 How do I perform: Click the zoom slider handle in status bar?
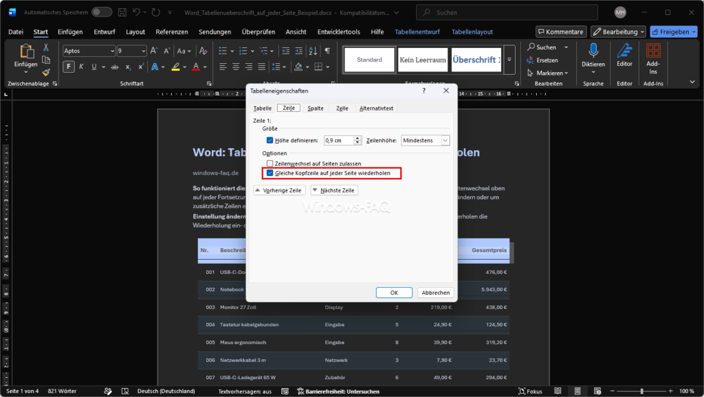(x=641, y=392)
